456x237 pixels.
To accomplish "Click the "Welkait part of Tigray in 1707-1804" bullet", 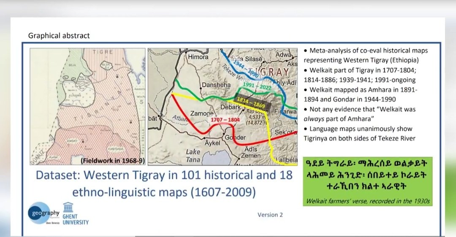I will point(360,75).
